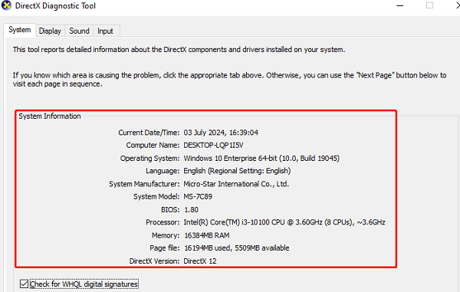Click the DirectX Diagnostic Tool title icon
The image size is (460, 292).
click(x=6, y=5)
